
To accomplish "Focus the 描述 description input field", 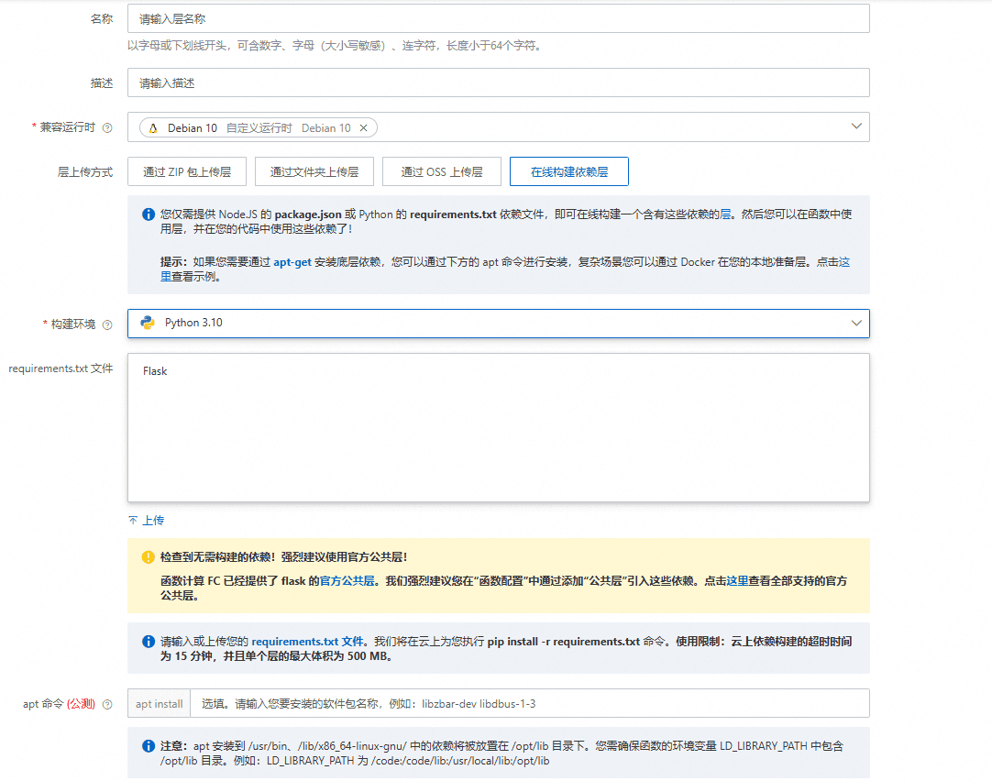I will click(x=498, y=82).
